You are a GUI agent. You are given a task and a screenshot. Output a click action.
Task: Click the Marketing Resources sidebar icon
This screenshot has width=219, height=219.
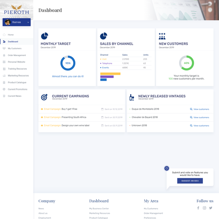click(4, 76)
